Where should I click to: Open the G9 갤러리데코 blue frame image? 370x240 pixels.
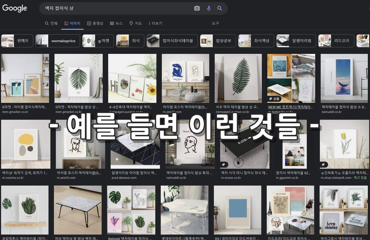pyautogui.click(x=238, y=210)
